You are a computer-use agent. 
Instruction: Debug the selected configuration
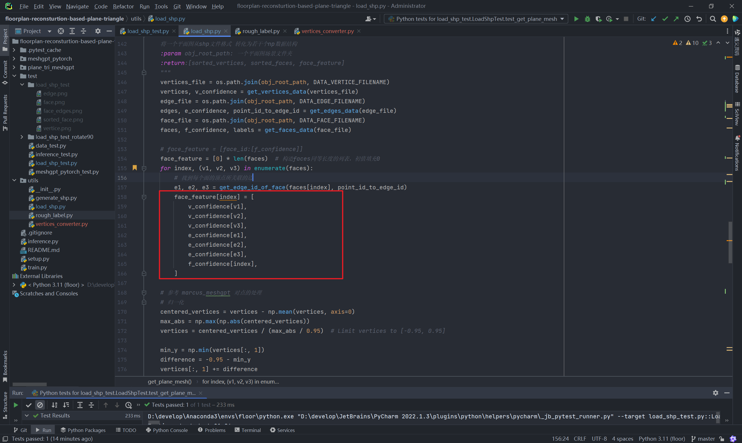587,19
